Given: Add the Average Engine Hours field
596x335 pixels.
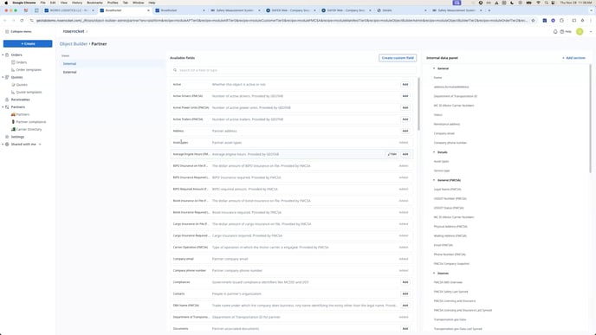Looking at the screenshot, I should [x=405, y=154].
